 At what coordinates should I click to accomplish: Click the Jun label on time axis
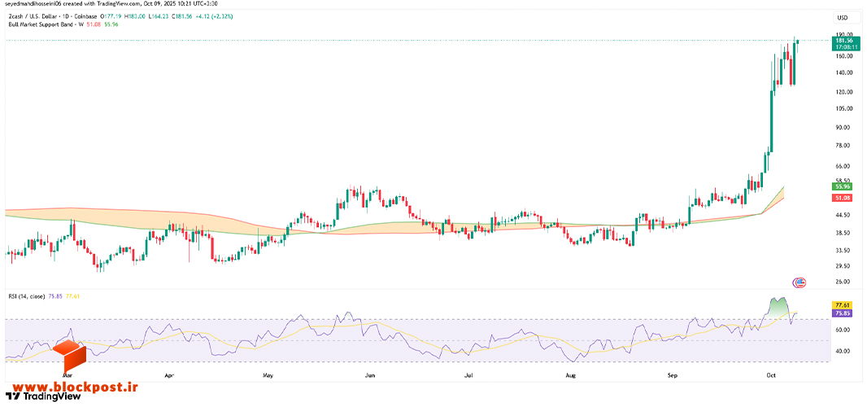370,375
